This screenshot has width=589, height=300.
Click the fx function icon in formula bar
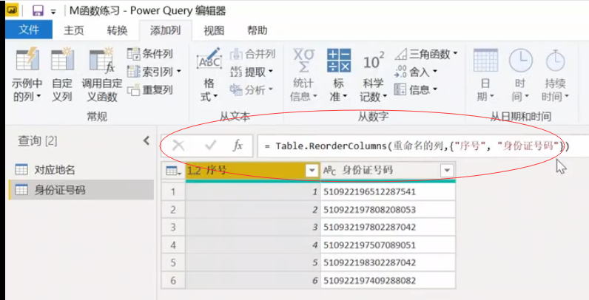tap(238, 145)
